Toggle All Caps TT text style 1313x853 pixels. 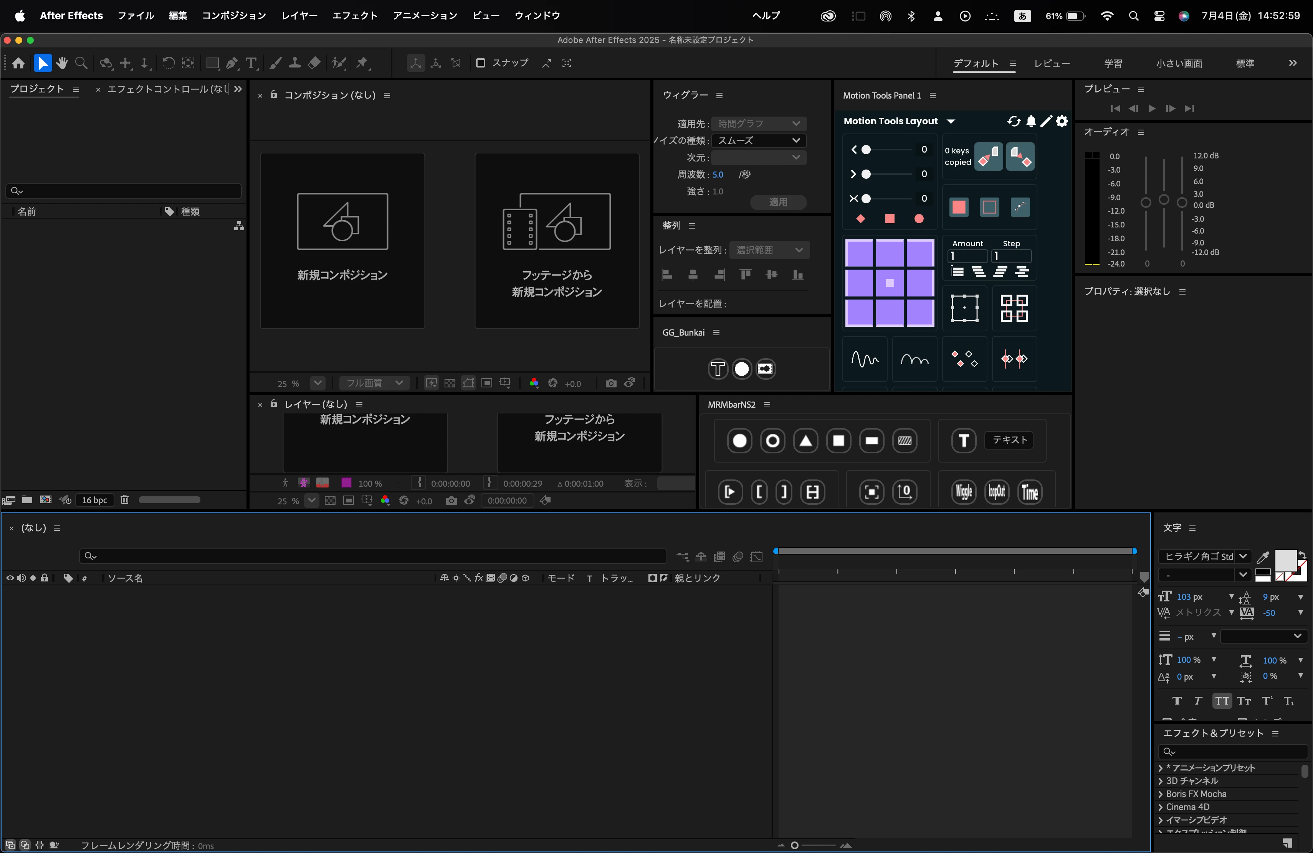(1221, 701)
